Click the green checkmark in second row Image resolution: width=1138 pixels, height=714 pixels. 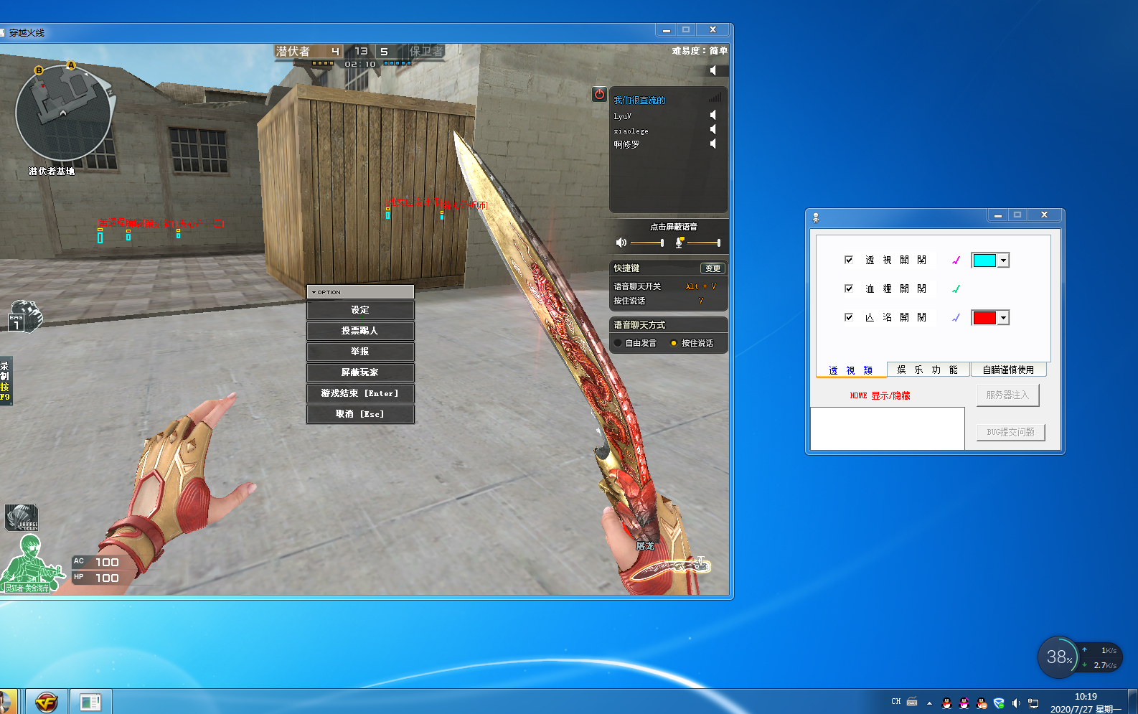[956, 288]
